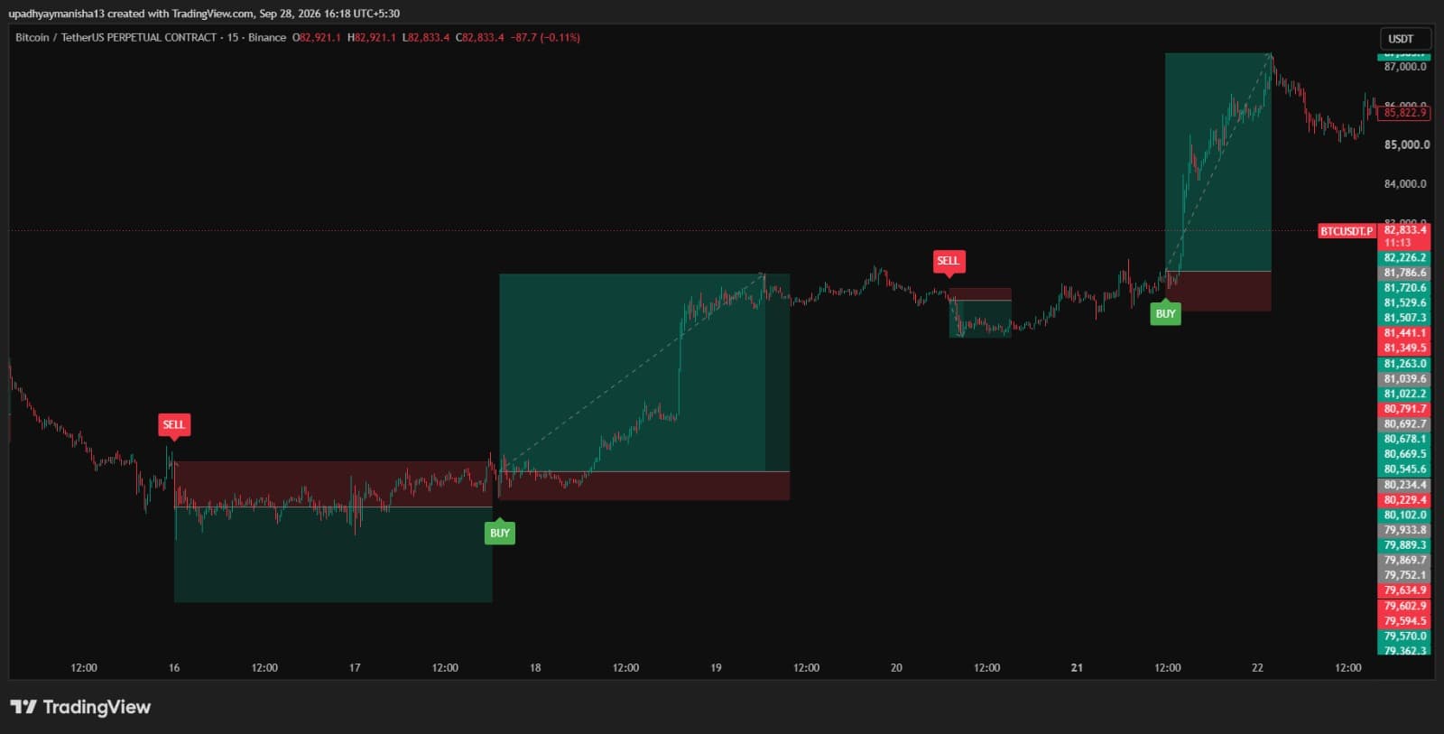The height and width of the screenshot is (734, 1444).
Task: Click the SELL marker near date 20
Action: coord(948,261)
